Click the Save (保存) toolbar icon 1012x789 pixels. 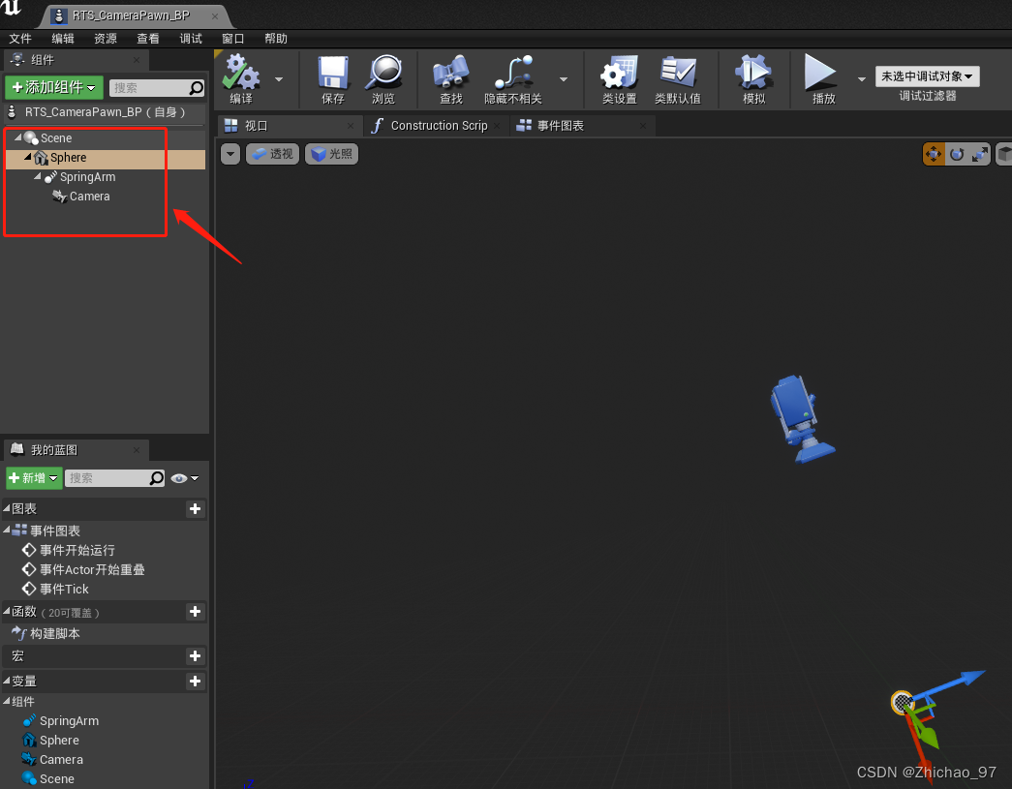tap(332, 79)
